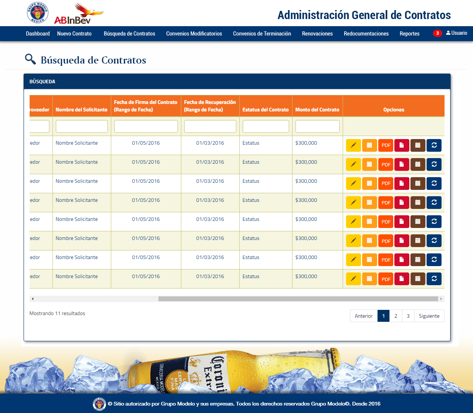This screenshot has width=473, height=413.
Task: Click the Anterior pagination button
Action: (363, 316)
